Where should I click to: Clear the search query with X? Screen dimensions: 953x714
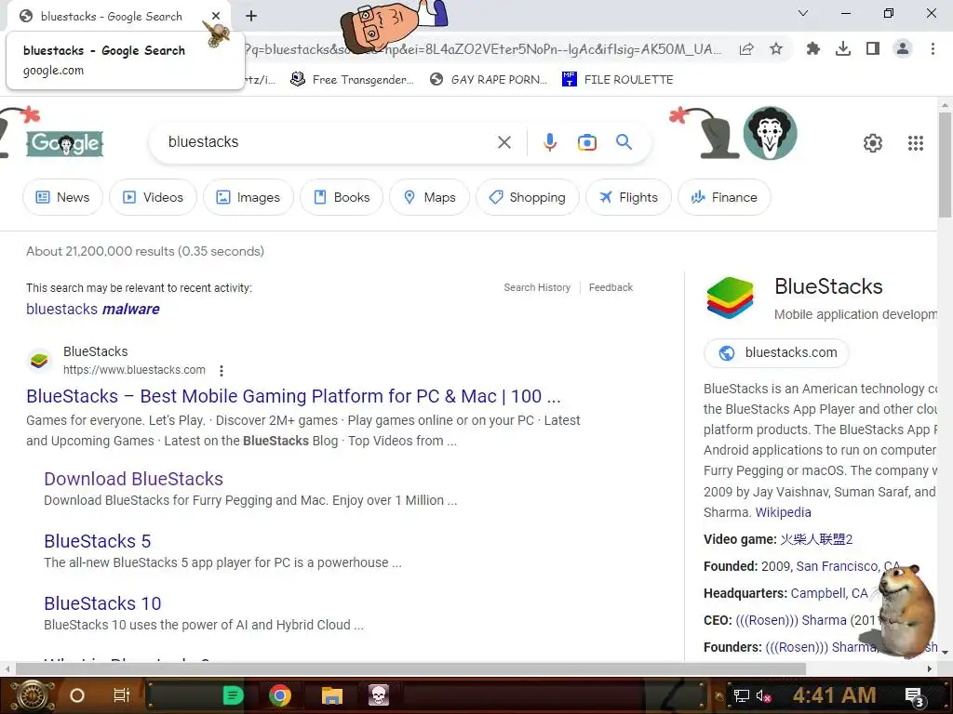point(503,142)
